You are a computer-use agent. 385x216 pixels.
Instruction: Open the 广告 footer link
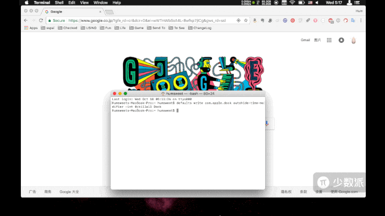click(32, 192)
